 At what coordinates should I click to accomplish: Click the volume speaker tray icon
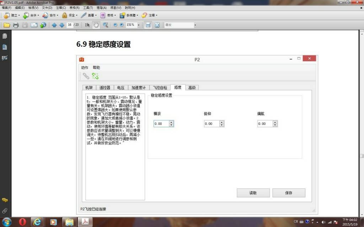pyautogui.click(x=323, y=222)
